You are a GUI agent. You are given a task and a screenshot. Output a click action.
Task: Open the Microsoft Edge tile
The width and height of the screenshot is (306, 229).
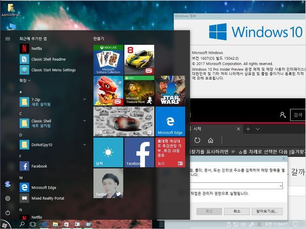pos(170,121)
